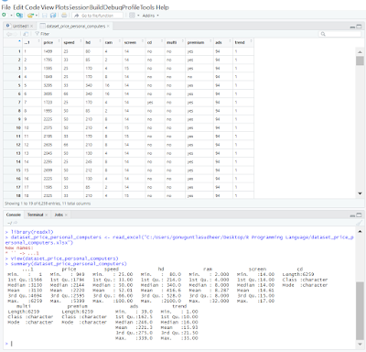Open the File menu
Screen dimensions: 366x352
[6, 7]
